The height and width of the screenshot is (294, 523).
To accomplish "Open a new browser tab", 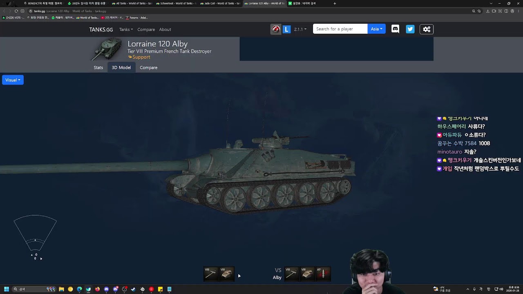I will pyautogui.click(x=335, y=3).
